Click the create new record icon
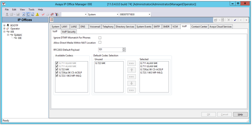252x125 pixels. click(x=216, y=20)
